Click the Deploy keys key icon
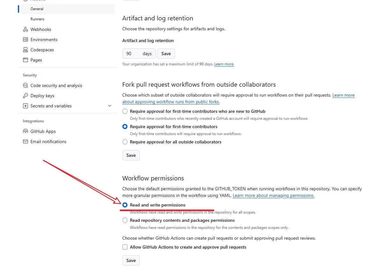 click(25, 96)
